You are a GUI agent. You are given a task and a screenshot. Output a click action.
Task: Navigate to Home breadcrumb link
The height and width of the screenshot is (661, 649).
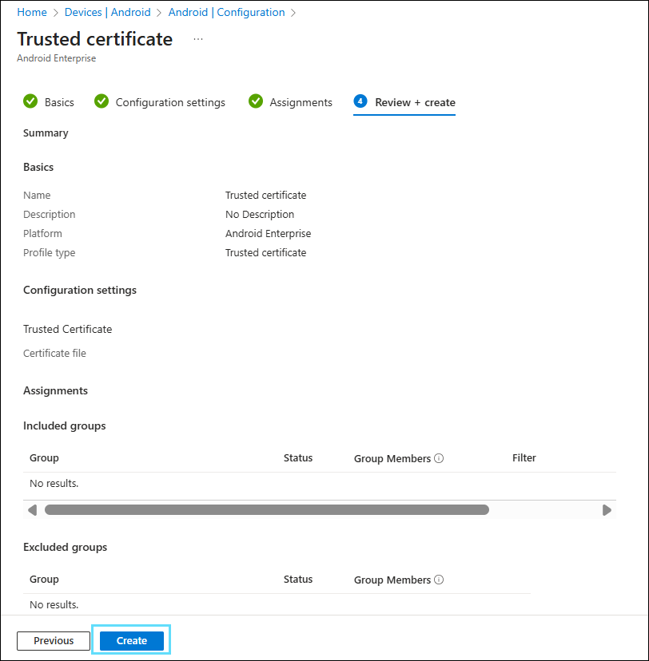pyautogui.click(x=32, y=13)
